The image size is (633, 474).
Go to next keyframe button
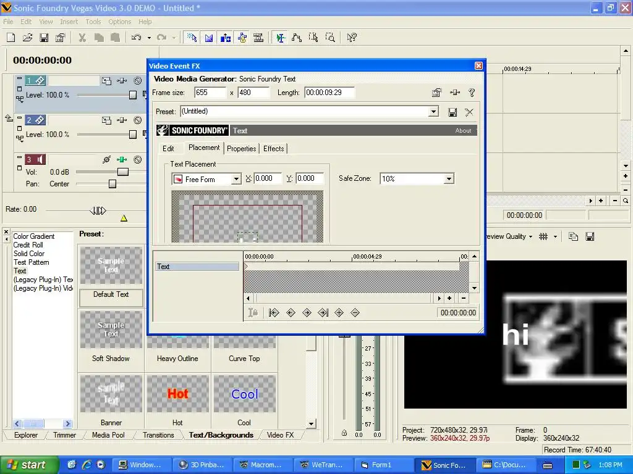(x=307, y=313)
